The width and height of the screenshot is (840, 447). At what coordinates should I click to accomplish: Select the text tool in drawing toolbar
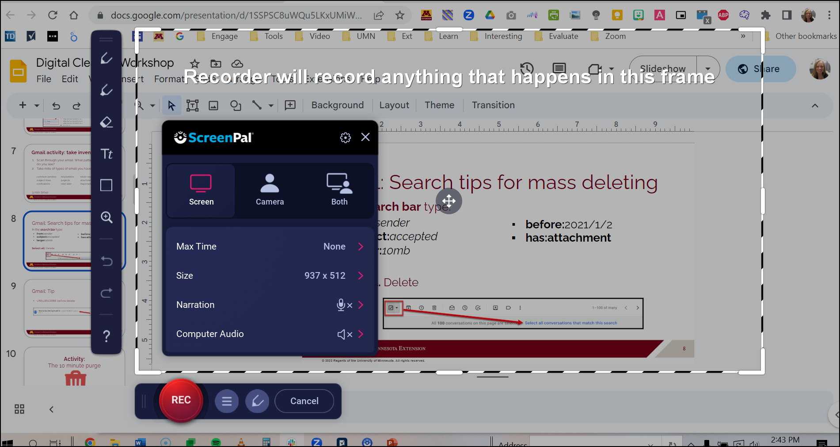(106, 154)
